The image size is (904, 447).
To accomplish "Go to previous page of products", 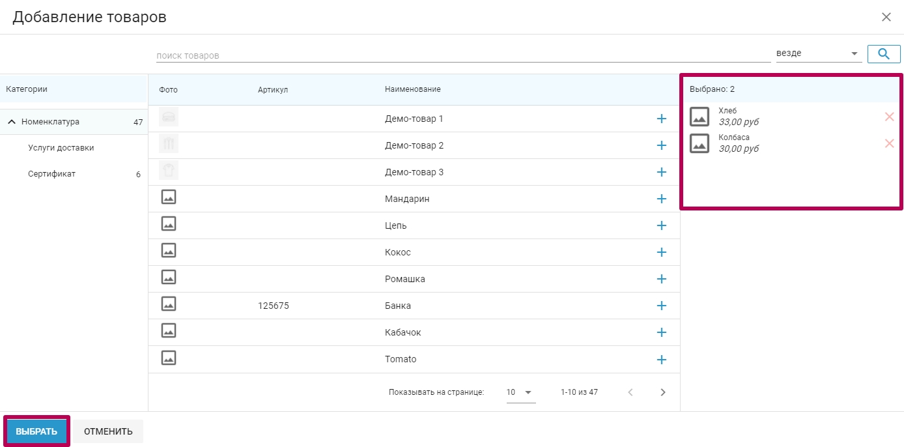I will (630, 392).
